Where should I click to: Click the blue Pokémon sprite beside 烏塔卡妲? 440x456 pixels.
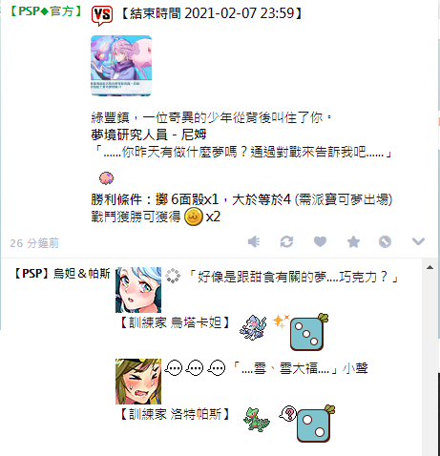[x=253, y=327]
